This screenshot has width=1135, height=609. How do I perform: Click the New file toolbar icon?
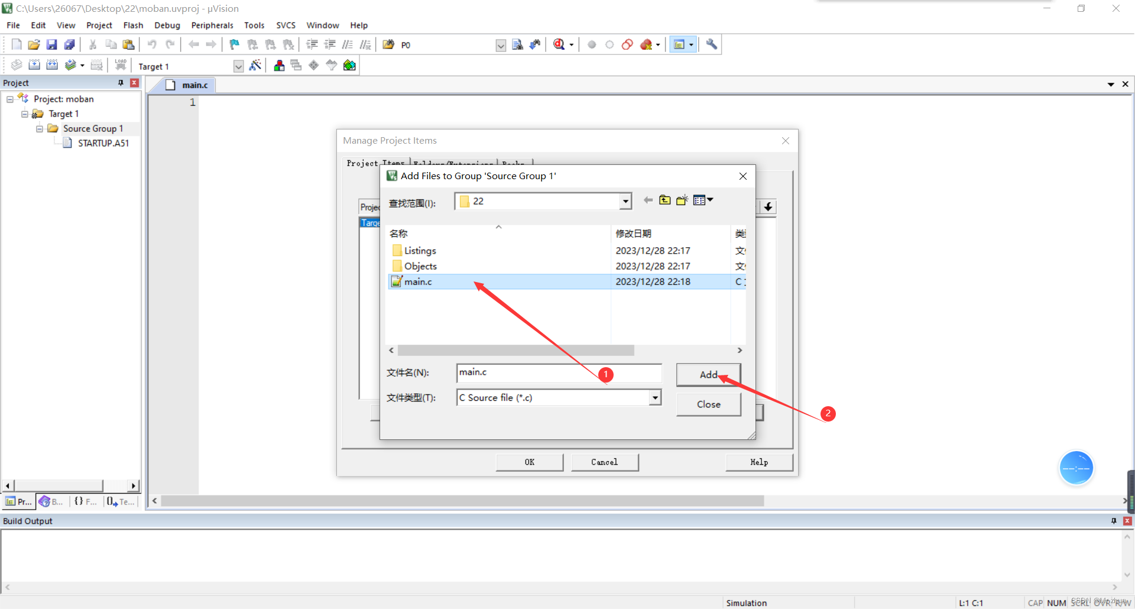[x=17, y=44]
